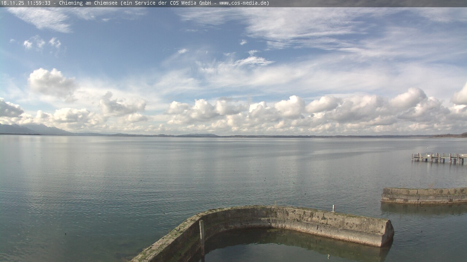Click the tall cumulus cloud above the pier

pos(409,99)
